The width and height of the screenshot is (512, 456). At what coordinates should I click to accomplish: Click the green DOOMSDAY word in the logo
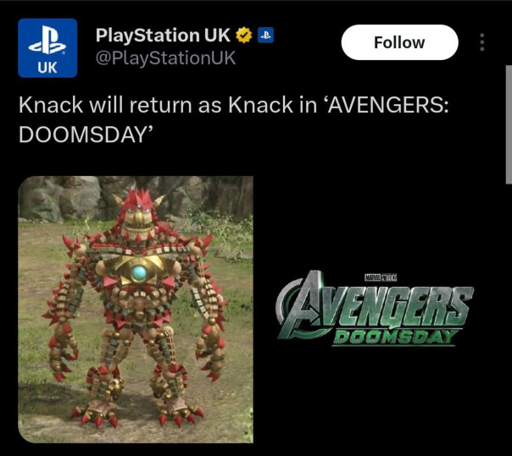(x=394, y=338)
